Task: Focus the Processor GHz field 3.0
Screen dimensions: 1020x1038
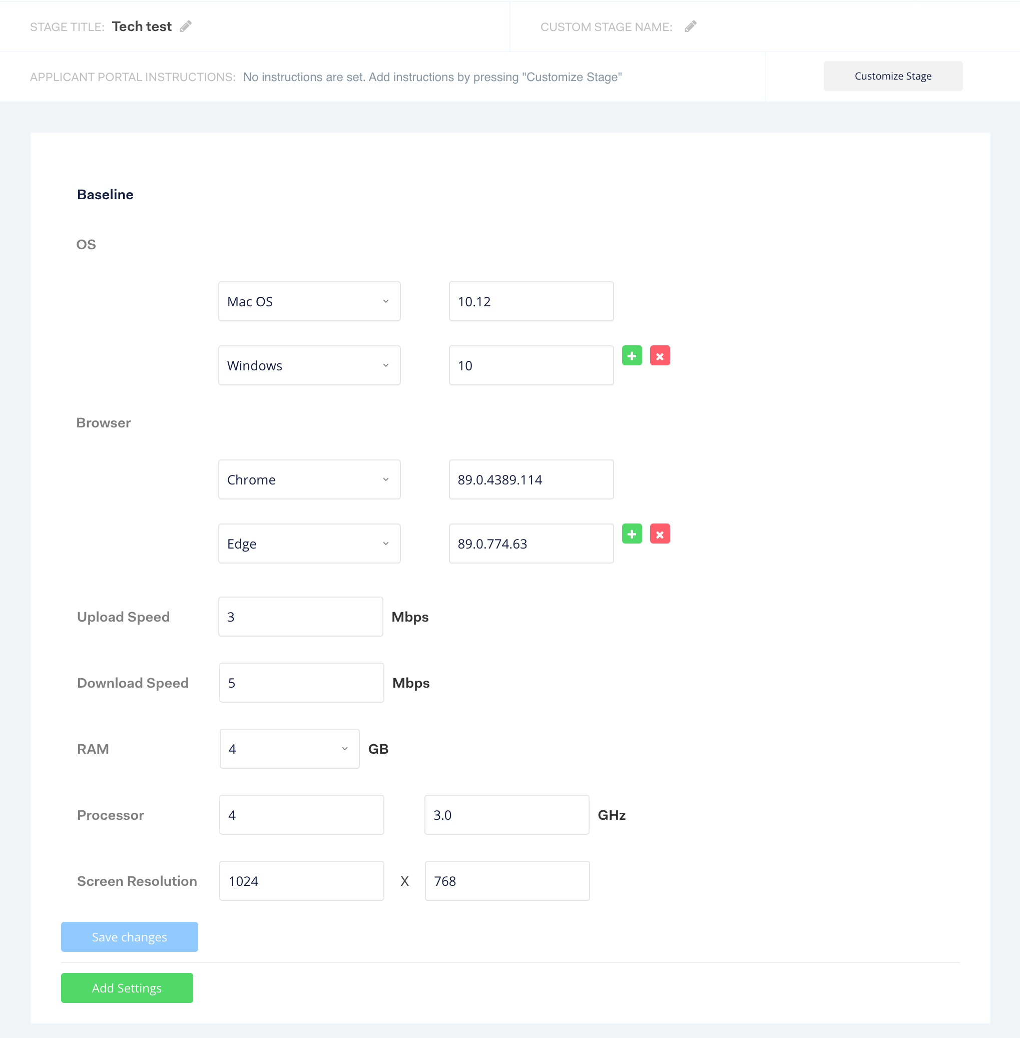Action: [x=507, y=815]
